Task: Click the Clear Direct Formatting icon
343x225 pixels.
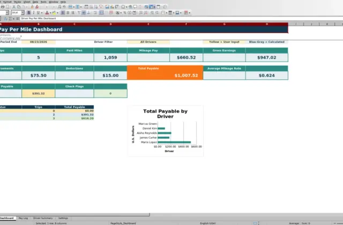Action: point(37,7)
